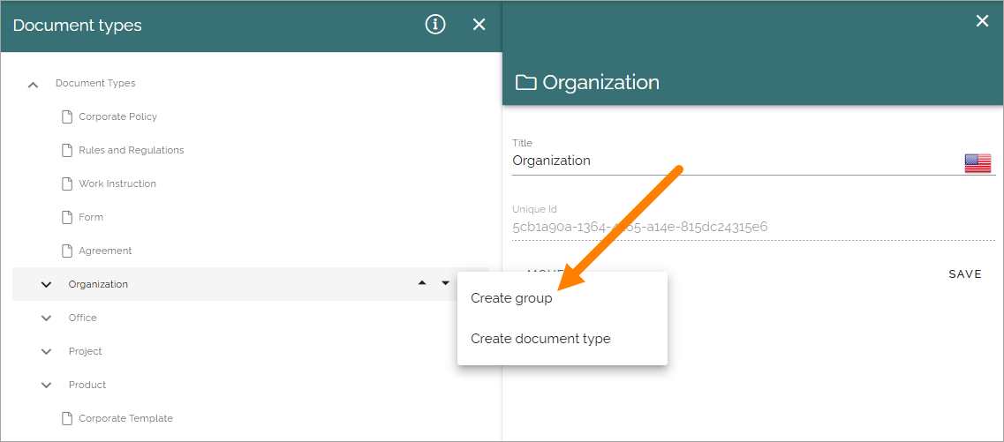Image resolution: width=1004 pixels, height=442 pixels.
Task: Click the US flag language icon
Action: [x=978, y=163]
